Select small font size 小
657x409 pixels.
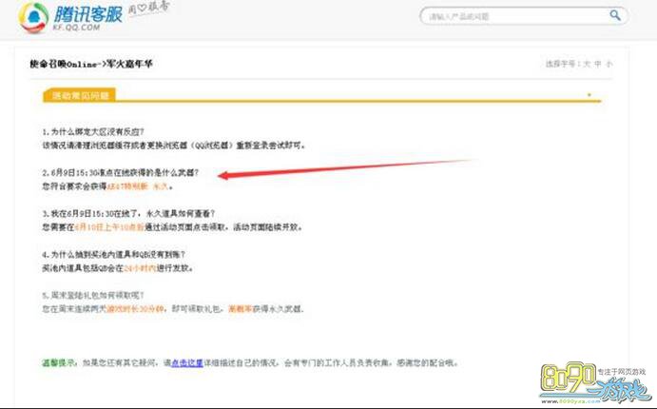click(x=609, y=65)
